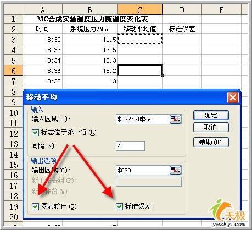Viewport: 252px width, 230px height.
Task: Select column D header
Action: [x=182, y=10]
